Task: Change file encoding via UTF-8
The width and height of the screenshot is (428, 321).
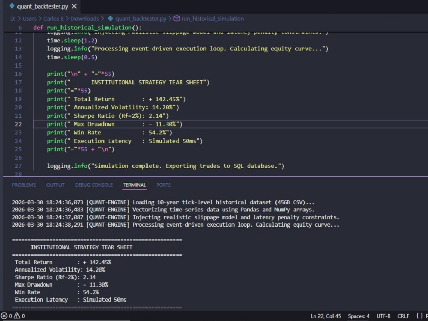Action: click(383, 316)
